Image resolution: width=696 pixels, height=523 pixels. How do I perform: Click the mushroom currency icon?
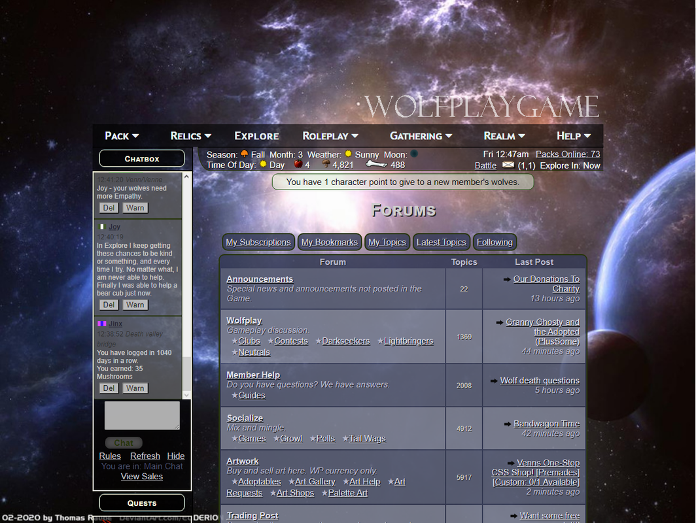pos(326,164)
